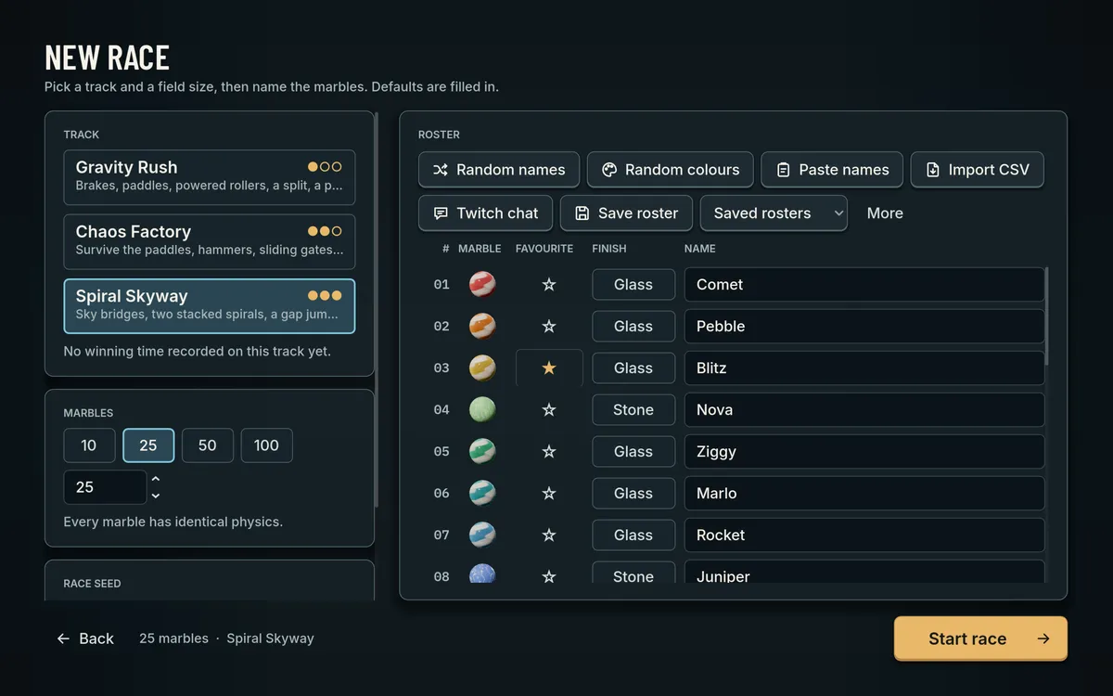The image size is (1113, 696).
Task: Change the orange Pebble marble colour
Action: pyautogui.click(x=482, y=327)
